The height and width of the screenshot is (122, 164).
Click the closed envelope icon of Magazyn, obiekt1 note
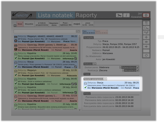pyautogui.click(x=16, y=37)
